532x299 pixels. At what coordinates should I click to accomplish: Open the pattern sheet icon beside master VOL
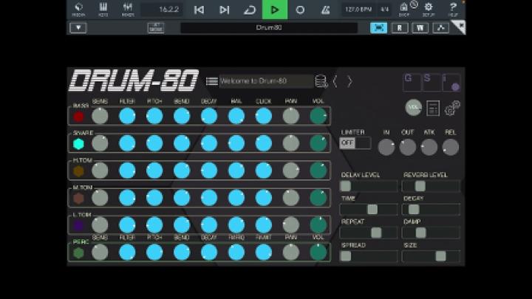click(x=433, y=109)
